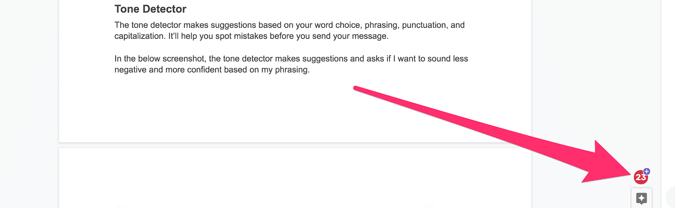Click the word "capitalization" in the text

pyautogui.click(x=139, y=36)
